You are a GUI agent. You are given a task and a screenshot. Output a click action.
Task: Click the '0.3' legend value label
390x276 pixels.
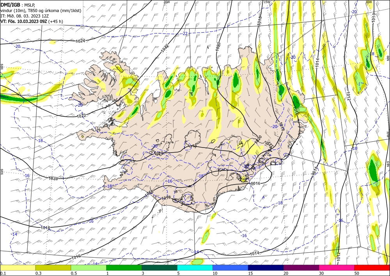[38, 273]
